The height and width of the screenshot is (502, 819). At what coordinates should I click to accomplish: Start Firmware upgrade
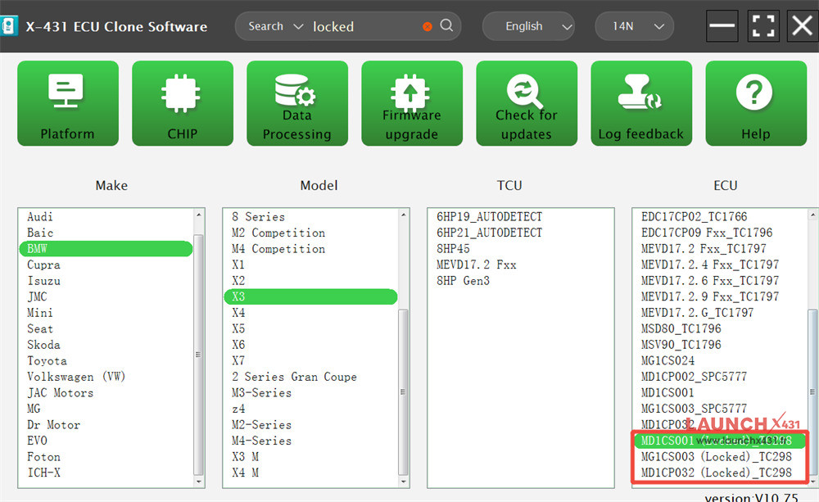click(x=412, y=103)
